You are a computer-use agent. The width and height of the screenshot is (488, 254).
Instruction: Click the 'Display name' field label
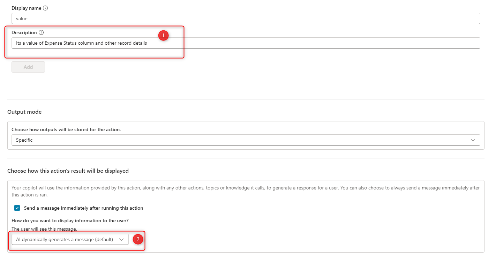point(26,8)
